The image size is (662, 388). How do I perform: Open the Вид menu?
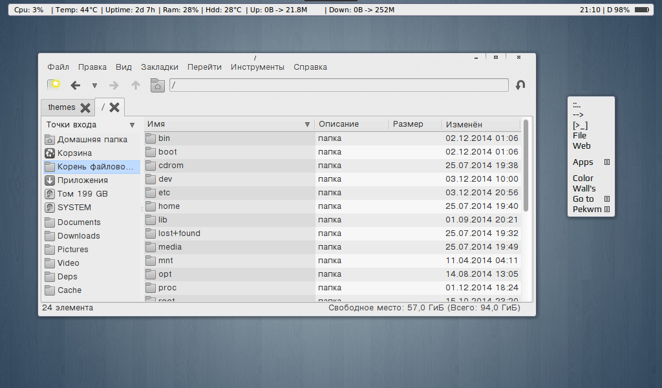pos(123,67)
